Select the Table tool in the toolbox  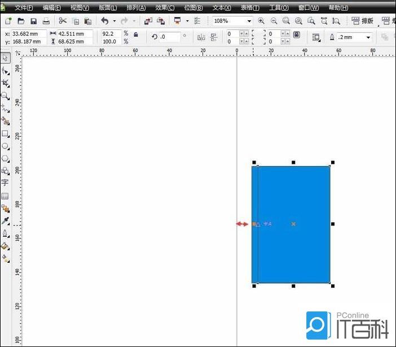pyautogui.click(x=5, y=196)
